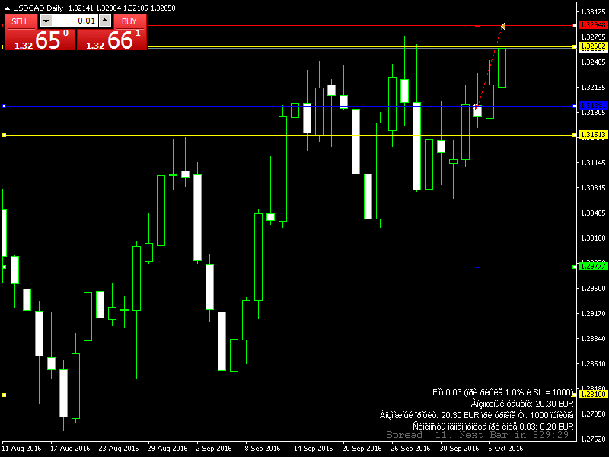Decrease lot volume with the down arrow
Screen dimensions: 609x457
(x=46, y=21)
